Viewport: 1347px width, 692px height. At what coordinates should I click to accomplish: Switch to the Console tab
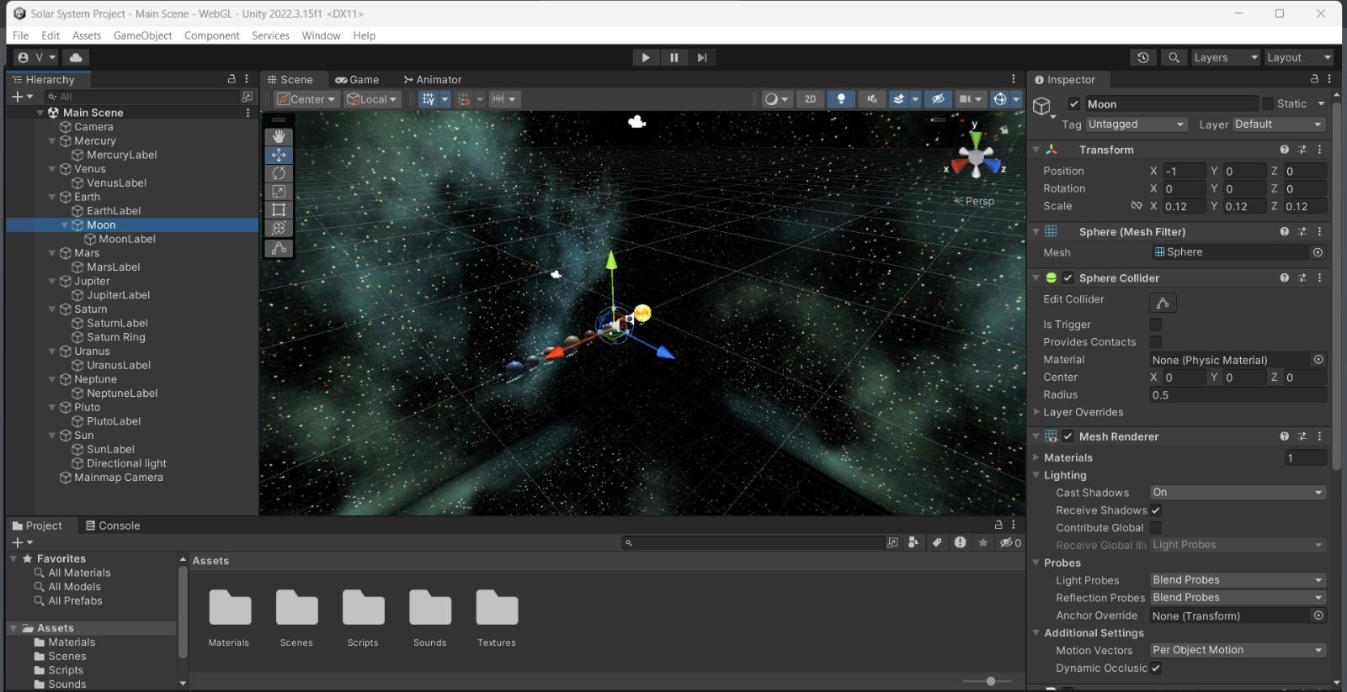113,526
